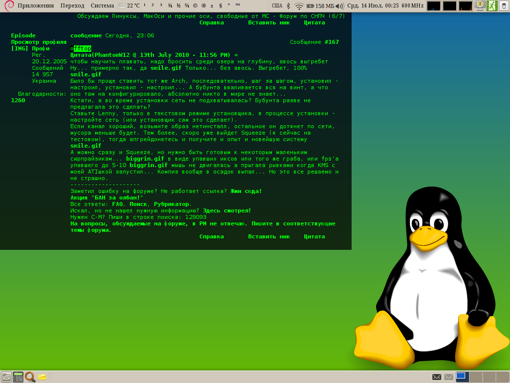510x383 pixels.
Task: Click Справка link below the signature
Action: (x=211, y=236)
